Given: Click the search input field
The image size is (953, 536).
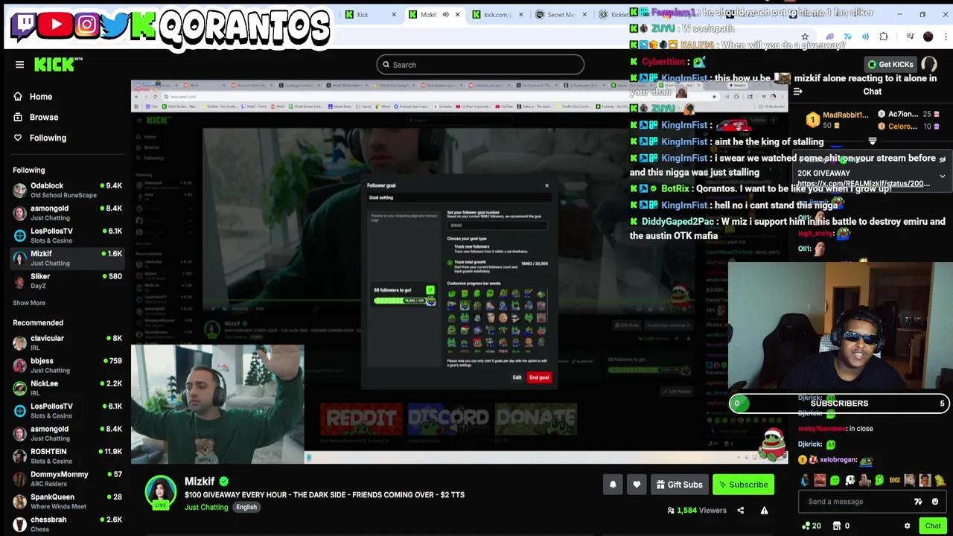Looking at the screenshot, I should [x=480, y=65].
